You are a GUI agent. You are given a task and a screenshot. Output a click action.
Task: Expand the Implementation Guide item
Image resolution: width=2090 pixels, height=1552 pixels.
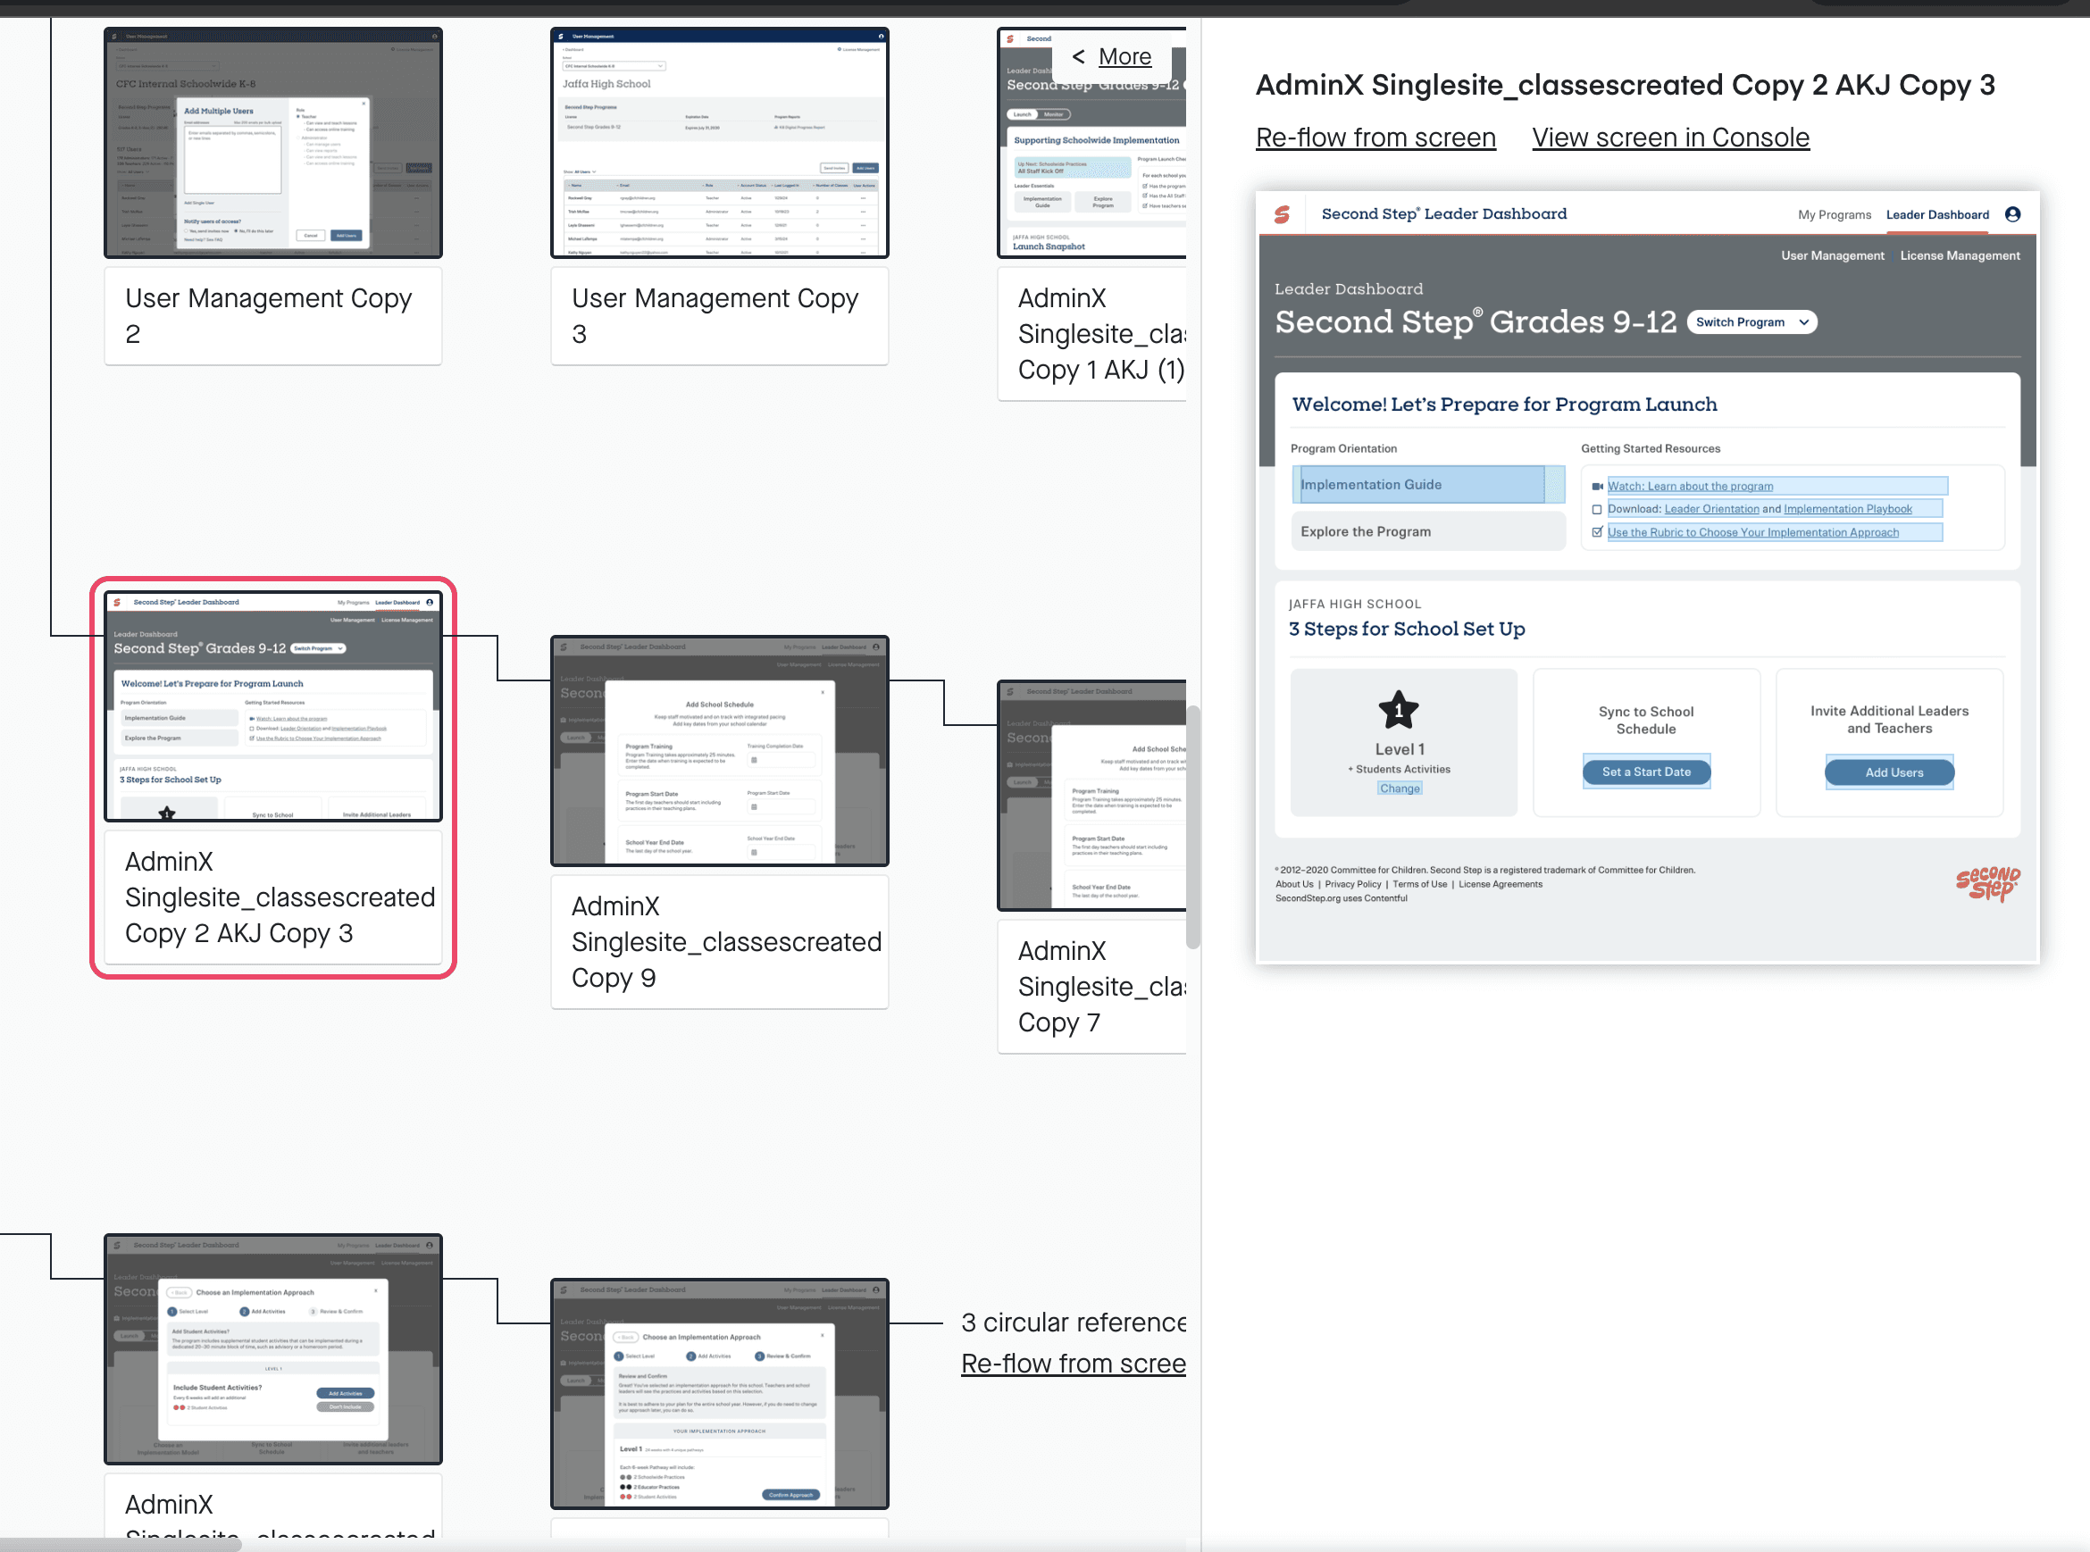(x=1420, y=485)
